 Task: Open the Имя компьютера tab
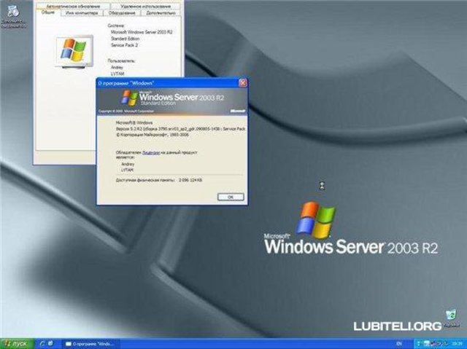click(82, 13)
